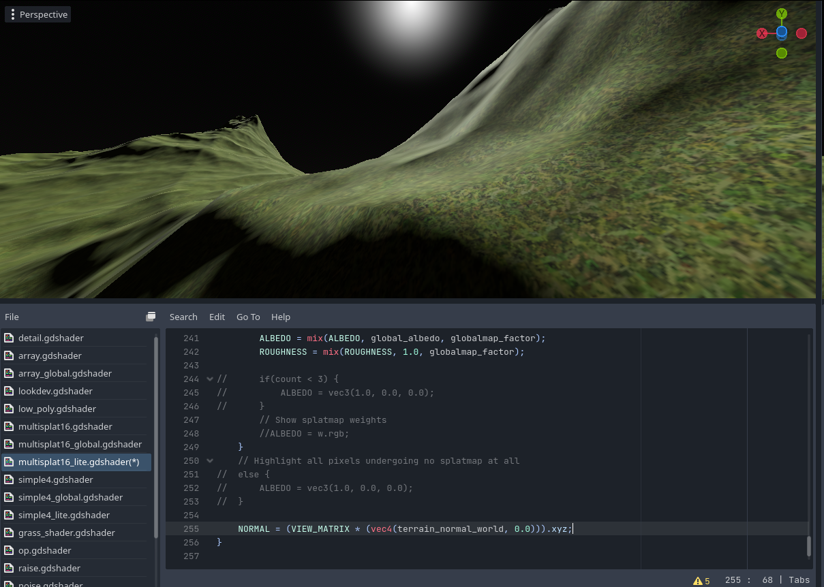
Task: Open the Edit menu of the shader editor
Action: [x=217, y=317]
